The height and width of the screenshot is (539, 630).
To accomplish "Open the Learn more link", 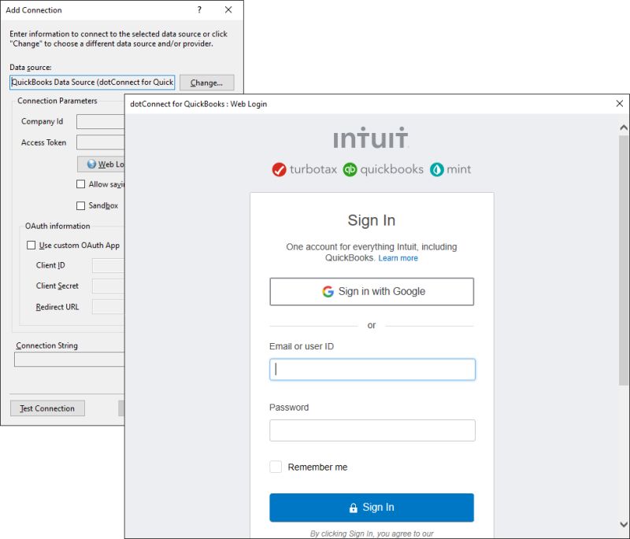I will [x=398, y=257].
